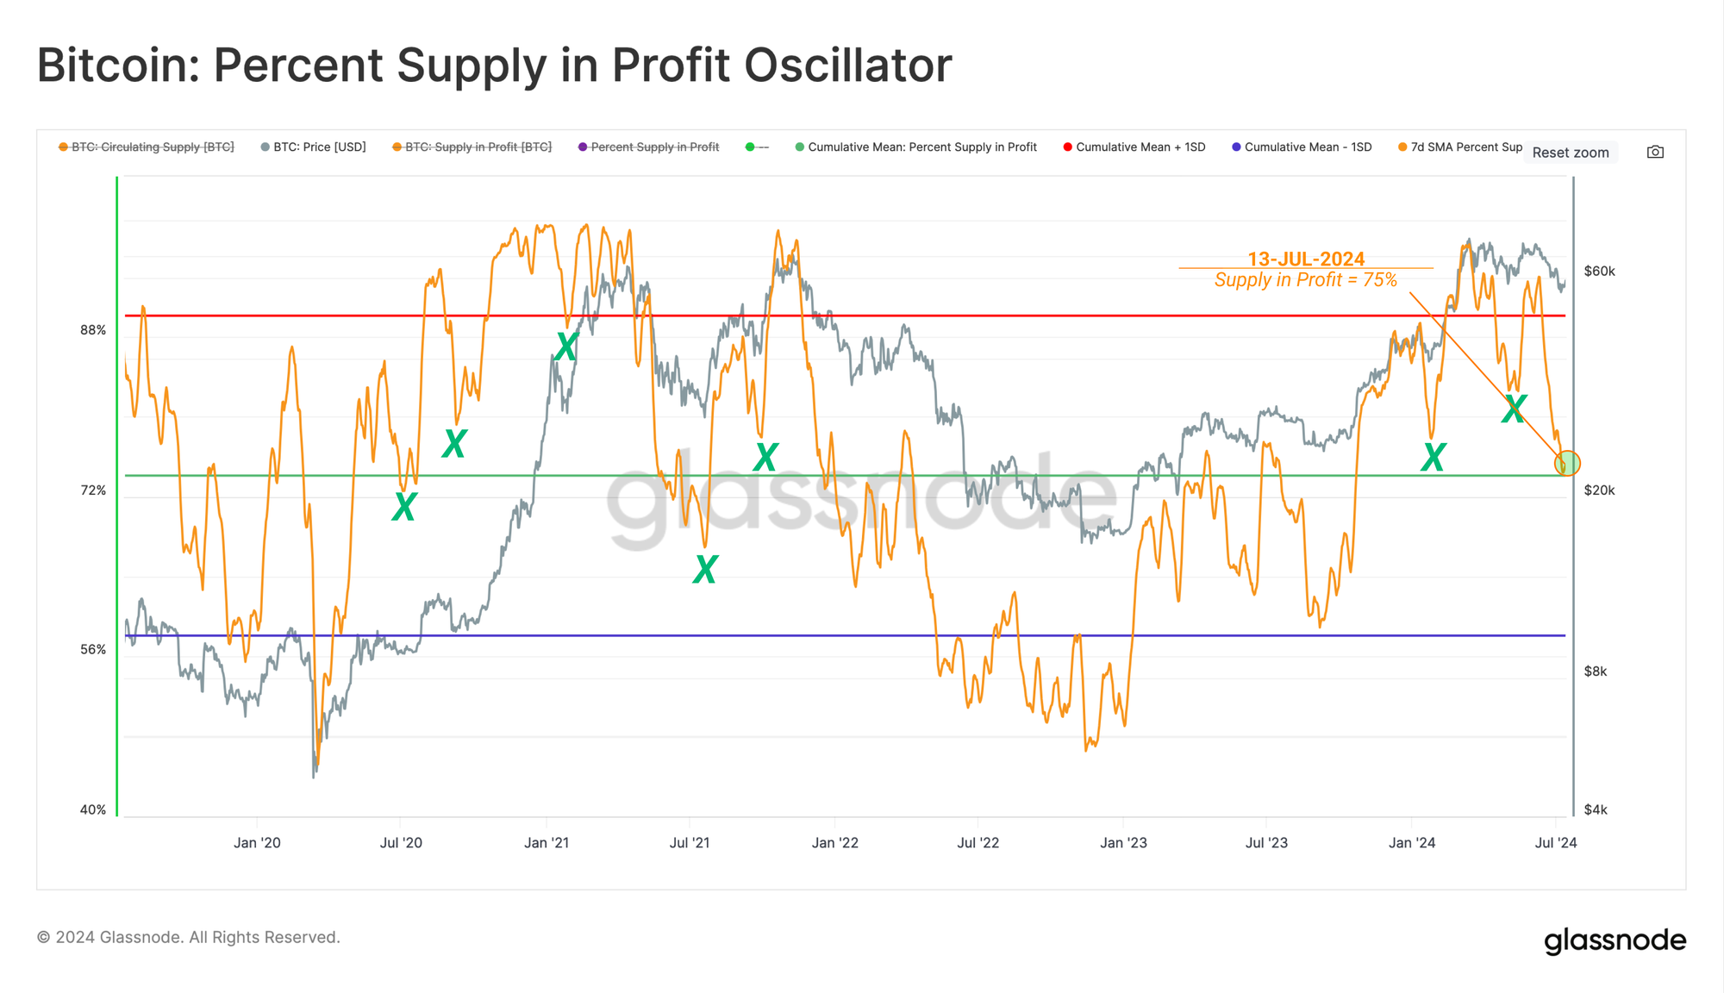1724x993 pixels.
Task: Toggle BTC: Supply in Profit legend series
Action: coord(472,147)
